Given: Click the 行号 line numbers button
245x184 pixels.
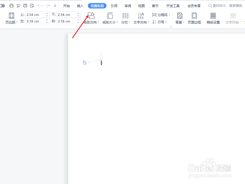Looking at the screenshot, I should click(158, 22).
